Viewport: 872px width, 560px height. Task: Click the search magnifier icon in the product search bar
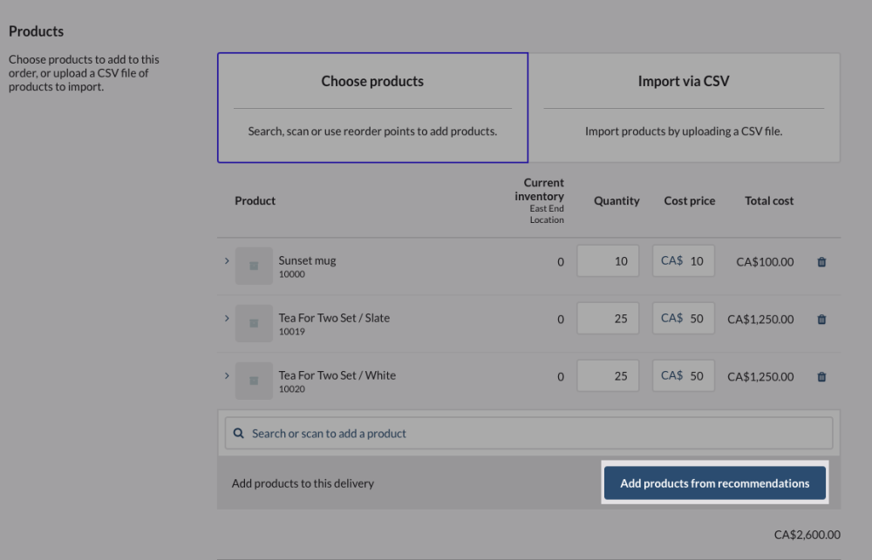point(238,433)
